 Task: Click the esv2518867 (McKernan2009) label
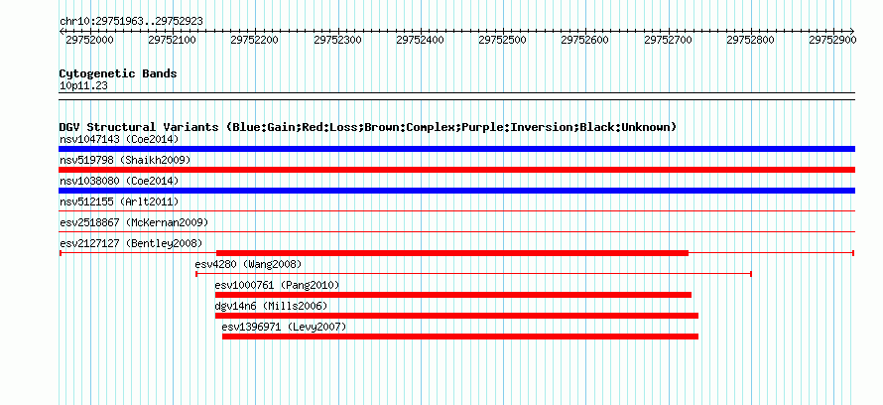pos(134,222)
